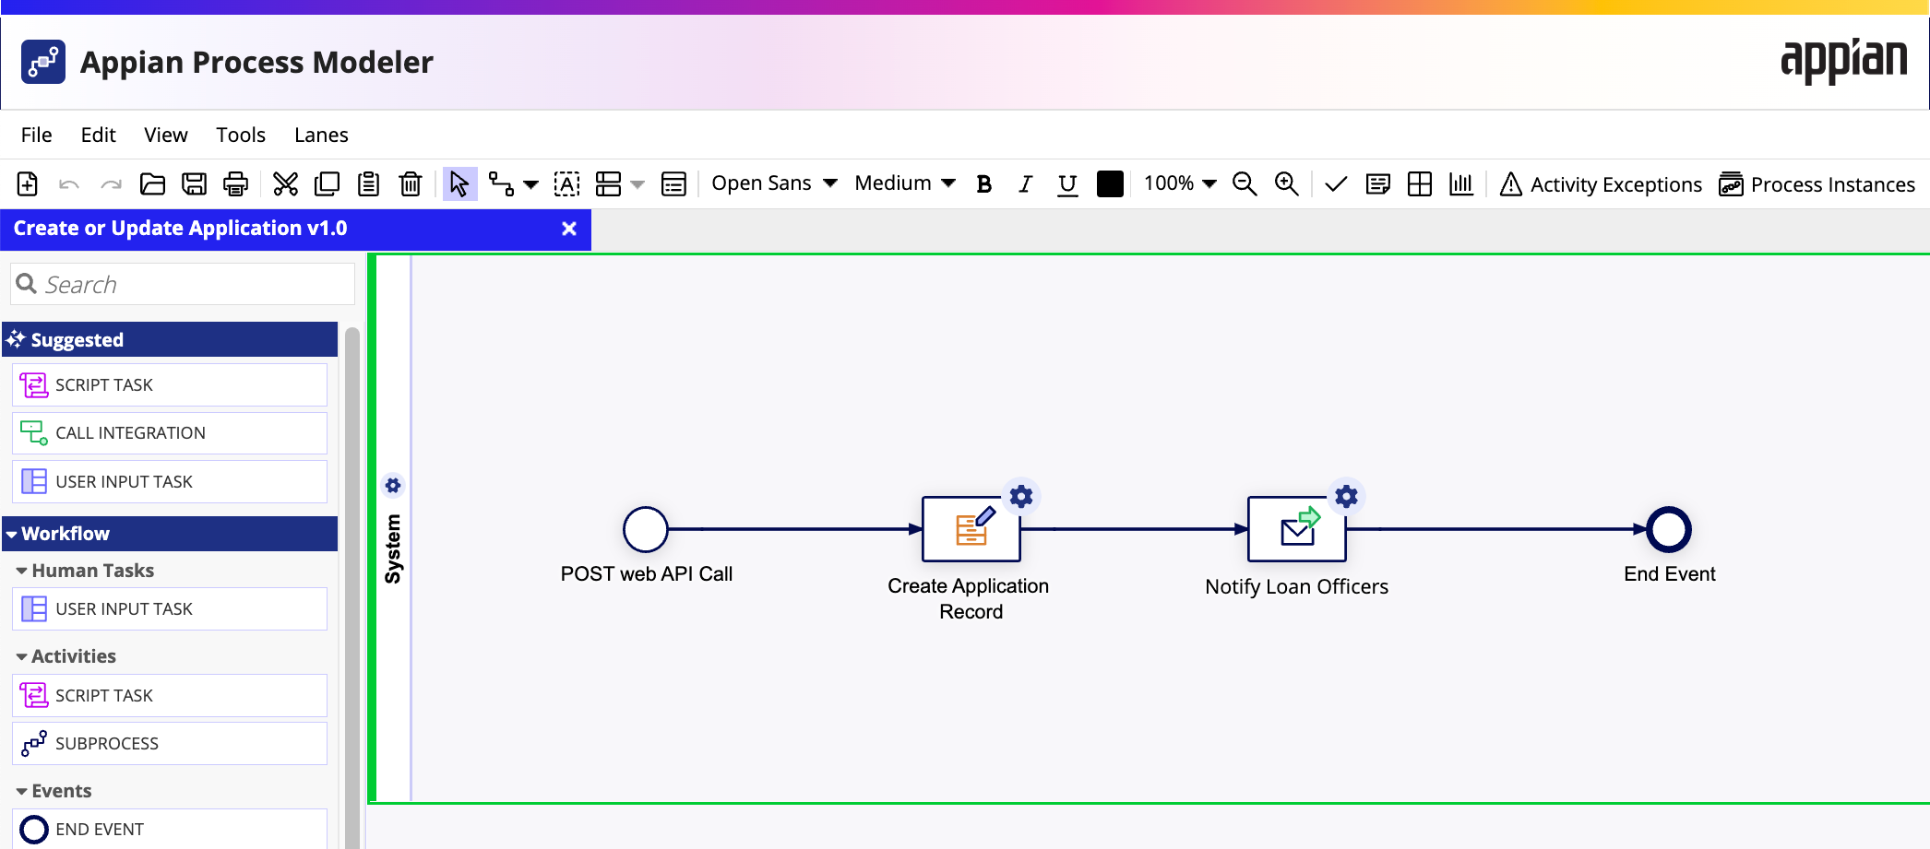Toggle italic text formatting
1930x849 pixels.
click(x=1025, y=184)
